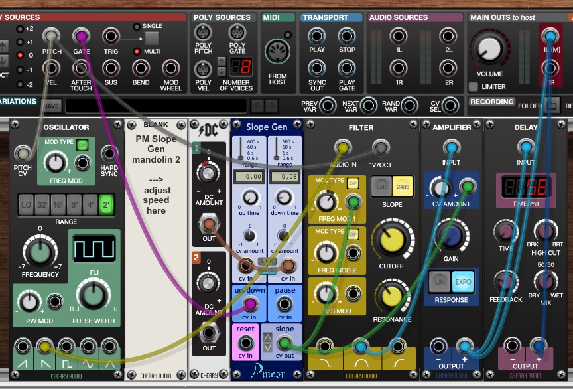Click the up time value display
The height and width of the screenshot is (389, 573).
(249, 176)
